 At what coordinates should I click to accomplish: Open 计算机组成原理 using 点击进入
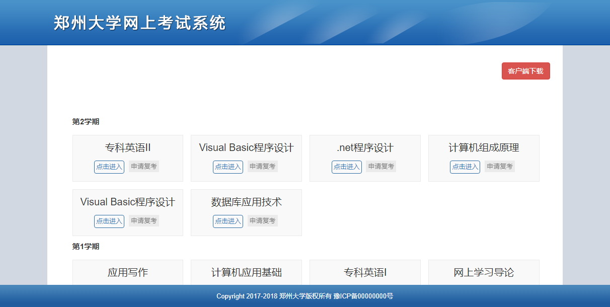(465, 167)
